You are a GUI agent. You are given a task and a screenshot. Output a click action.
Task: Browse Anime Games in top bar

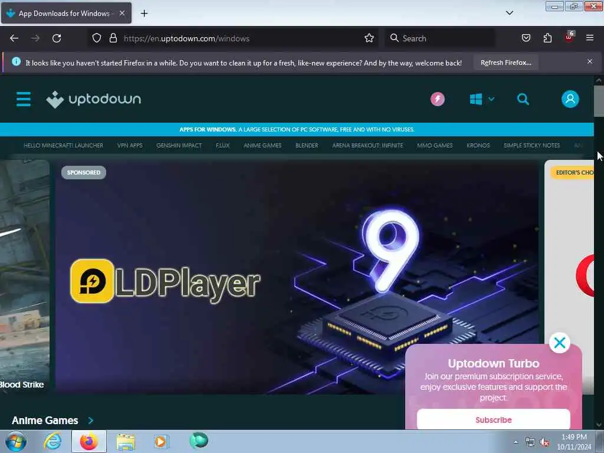coord(262,145)
